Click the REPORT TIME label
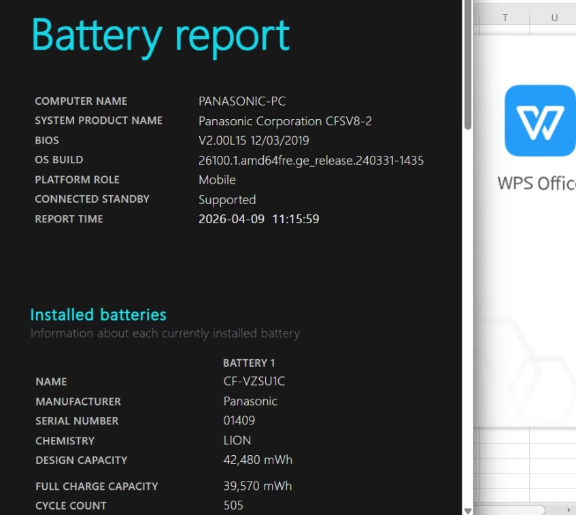576x515 pixels. [69, 219]
